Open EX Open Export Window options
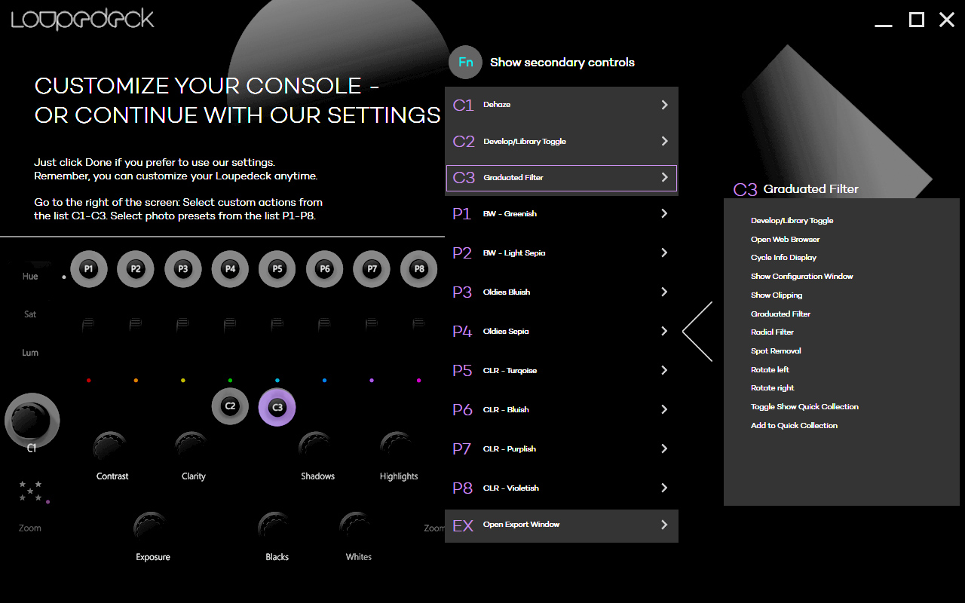The image size is (965, 603). [664, 525]
